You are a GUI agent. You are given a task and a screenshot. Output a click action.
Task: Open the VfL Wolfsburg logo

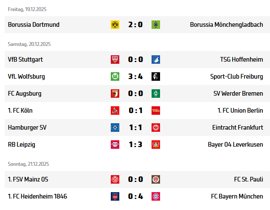115,77
